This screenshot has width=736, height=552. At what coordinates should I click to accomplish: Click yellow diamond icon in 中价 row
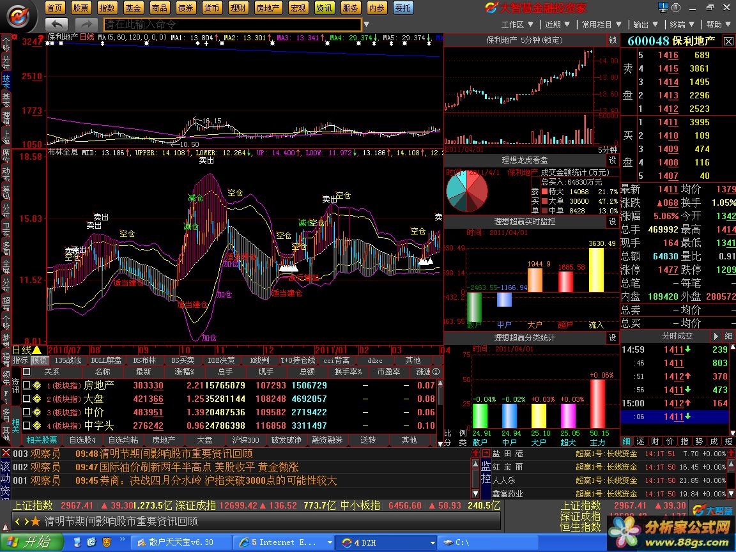pos(36,412)
